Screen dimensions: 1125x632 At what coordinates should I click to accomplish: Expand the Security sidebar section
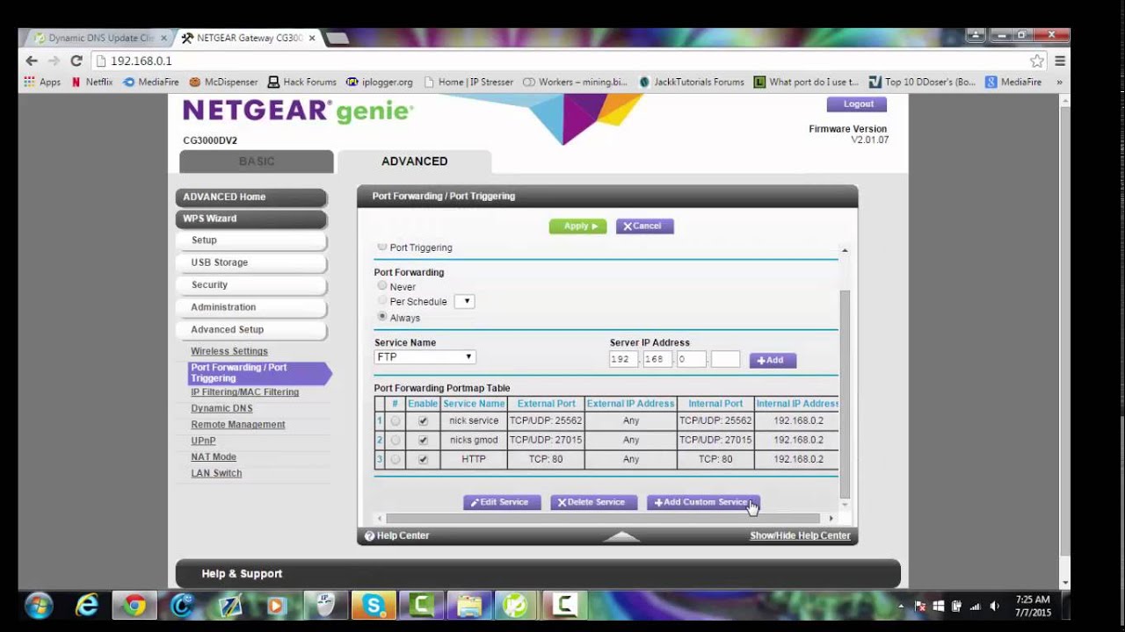pos(251,284)
